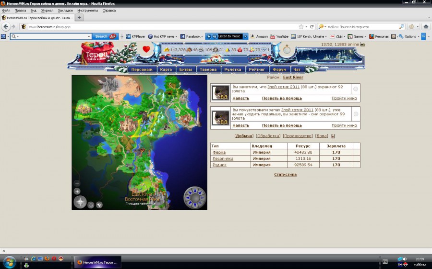Click the browser back button
The height and width of the screenshot is (269, 432).
click(6, 27)
